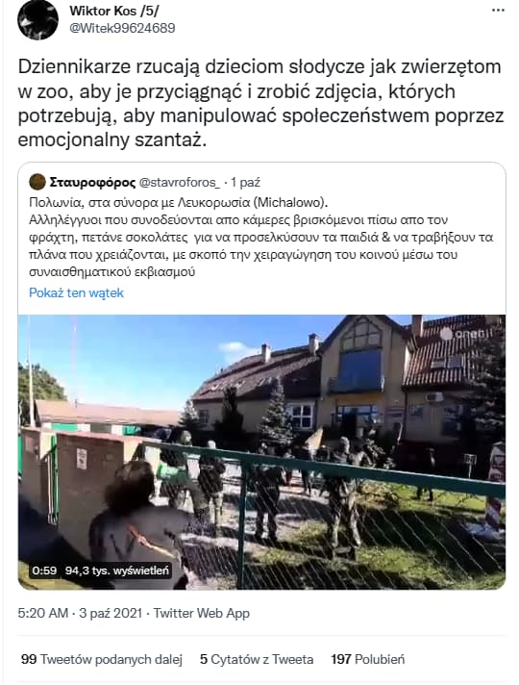519x685 pixels.
Task: Click the Σταυροφόρος author name
Action: (92, 182)
